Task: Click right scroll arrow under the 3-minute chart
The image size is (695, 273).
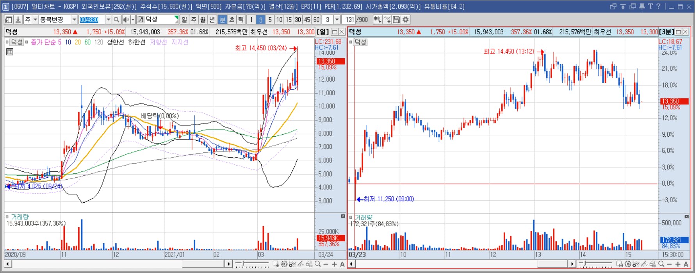Action: pyautogui.click(x=572, y=264)
